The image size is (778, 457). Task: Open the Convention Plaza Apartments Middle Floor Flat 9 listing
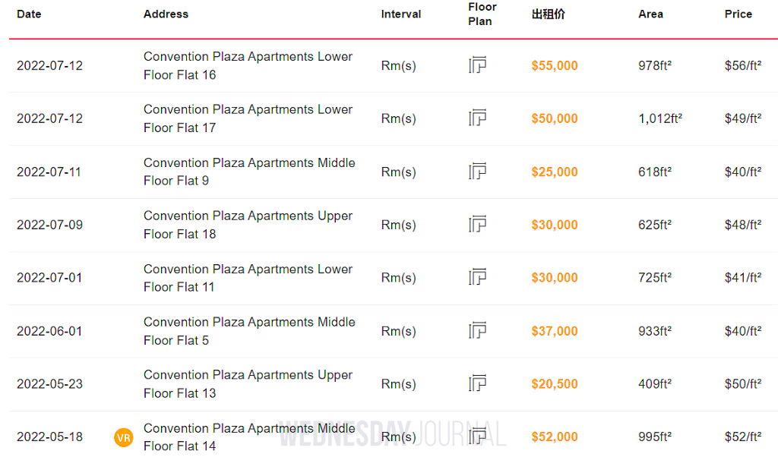pyautogui.click(x=248, y=172)
